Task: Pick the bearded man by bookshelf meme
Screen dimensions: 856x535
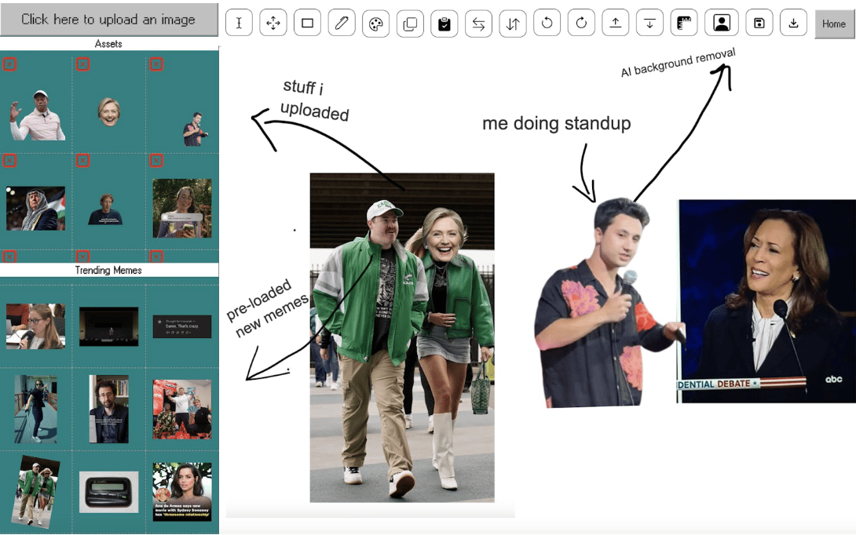Action: tap(109, 409)
